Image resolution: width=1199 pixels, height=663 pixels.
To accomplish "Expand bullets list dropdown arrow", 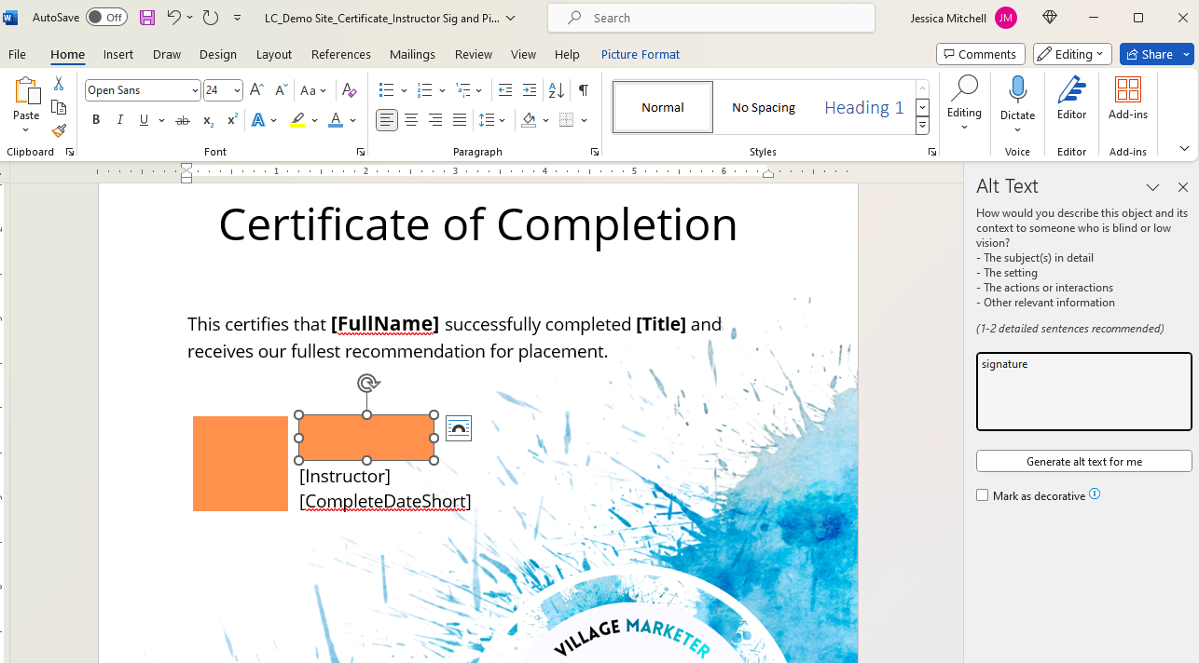I will pos(405,90).
